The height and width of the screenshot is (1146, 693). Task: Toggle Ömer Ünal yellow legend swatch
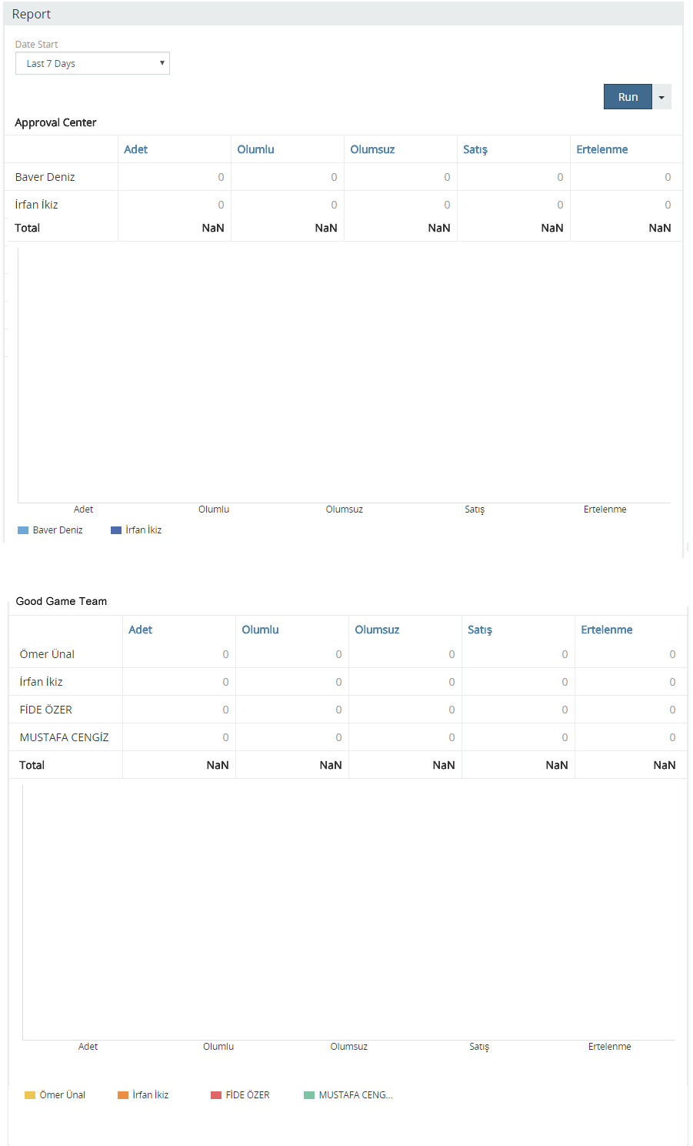tap(30, 1095)
